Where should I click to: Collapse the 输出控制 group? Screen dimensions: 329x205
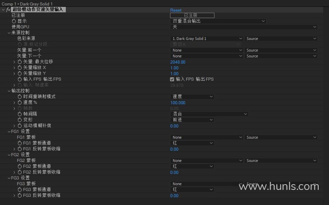(9, 91)
